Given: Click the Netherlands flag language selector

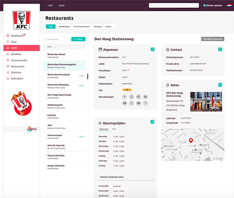Looking at the screenshot, I should pos(229,6).
